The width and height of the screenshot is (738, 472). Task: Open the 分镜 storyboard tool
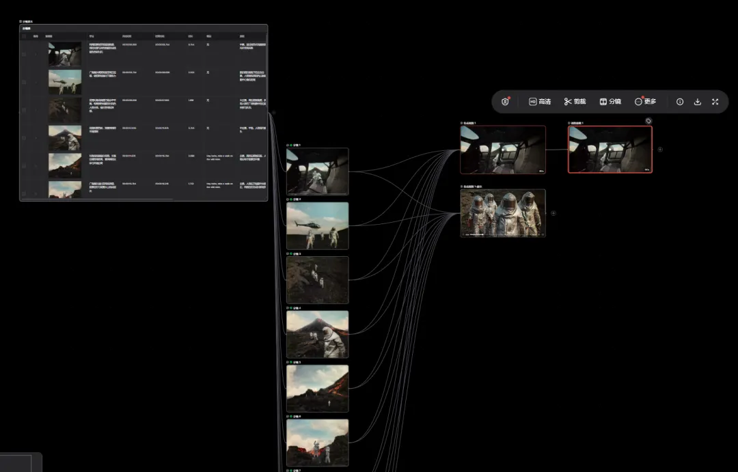tap(610, 102)
